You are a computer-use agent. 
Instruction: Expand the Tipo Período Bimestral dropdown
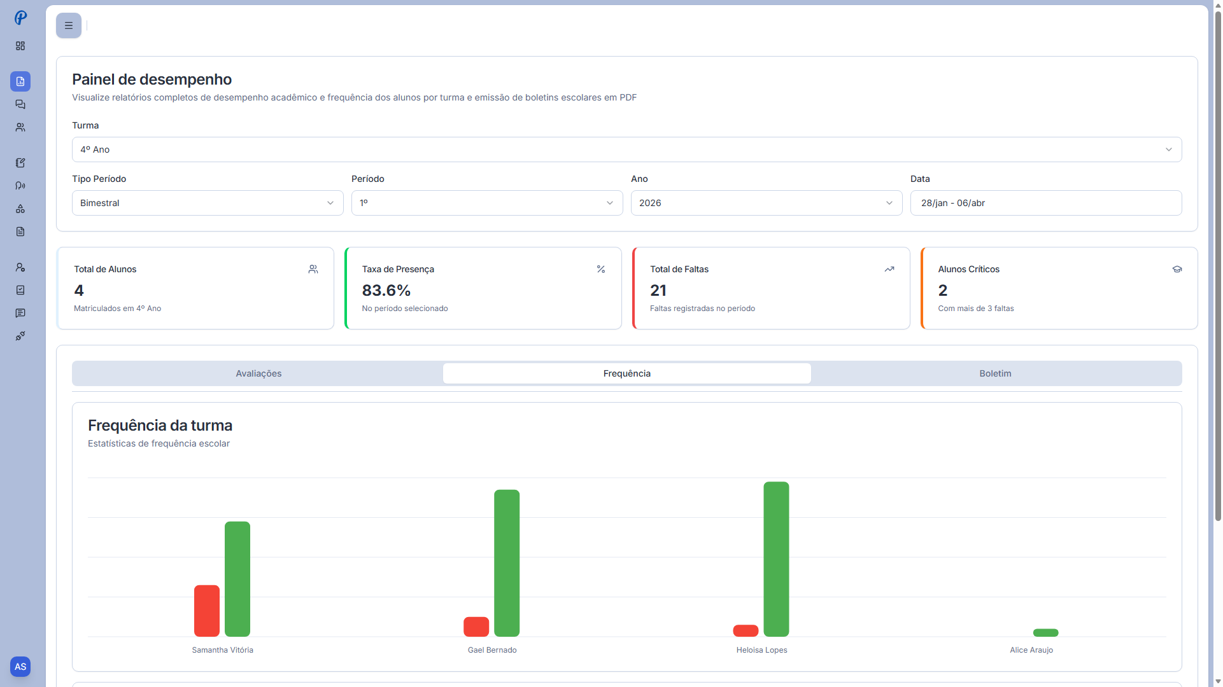(x=208, y=203)
